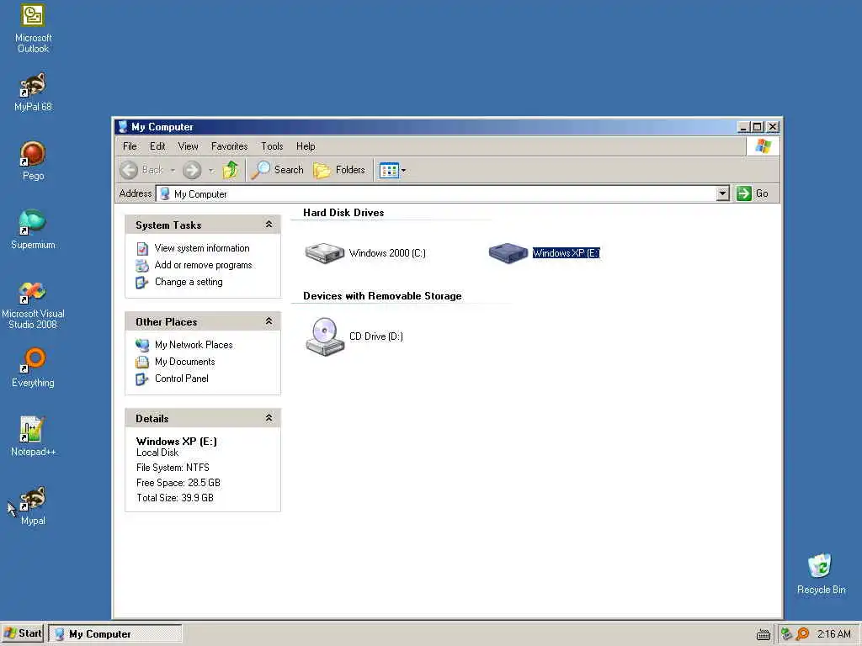This screenshot has width=862, height=646.
Task: Click the keyboard tray icon
Action: tap(763, 634)
